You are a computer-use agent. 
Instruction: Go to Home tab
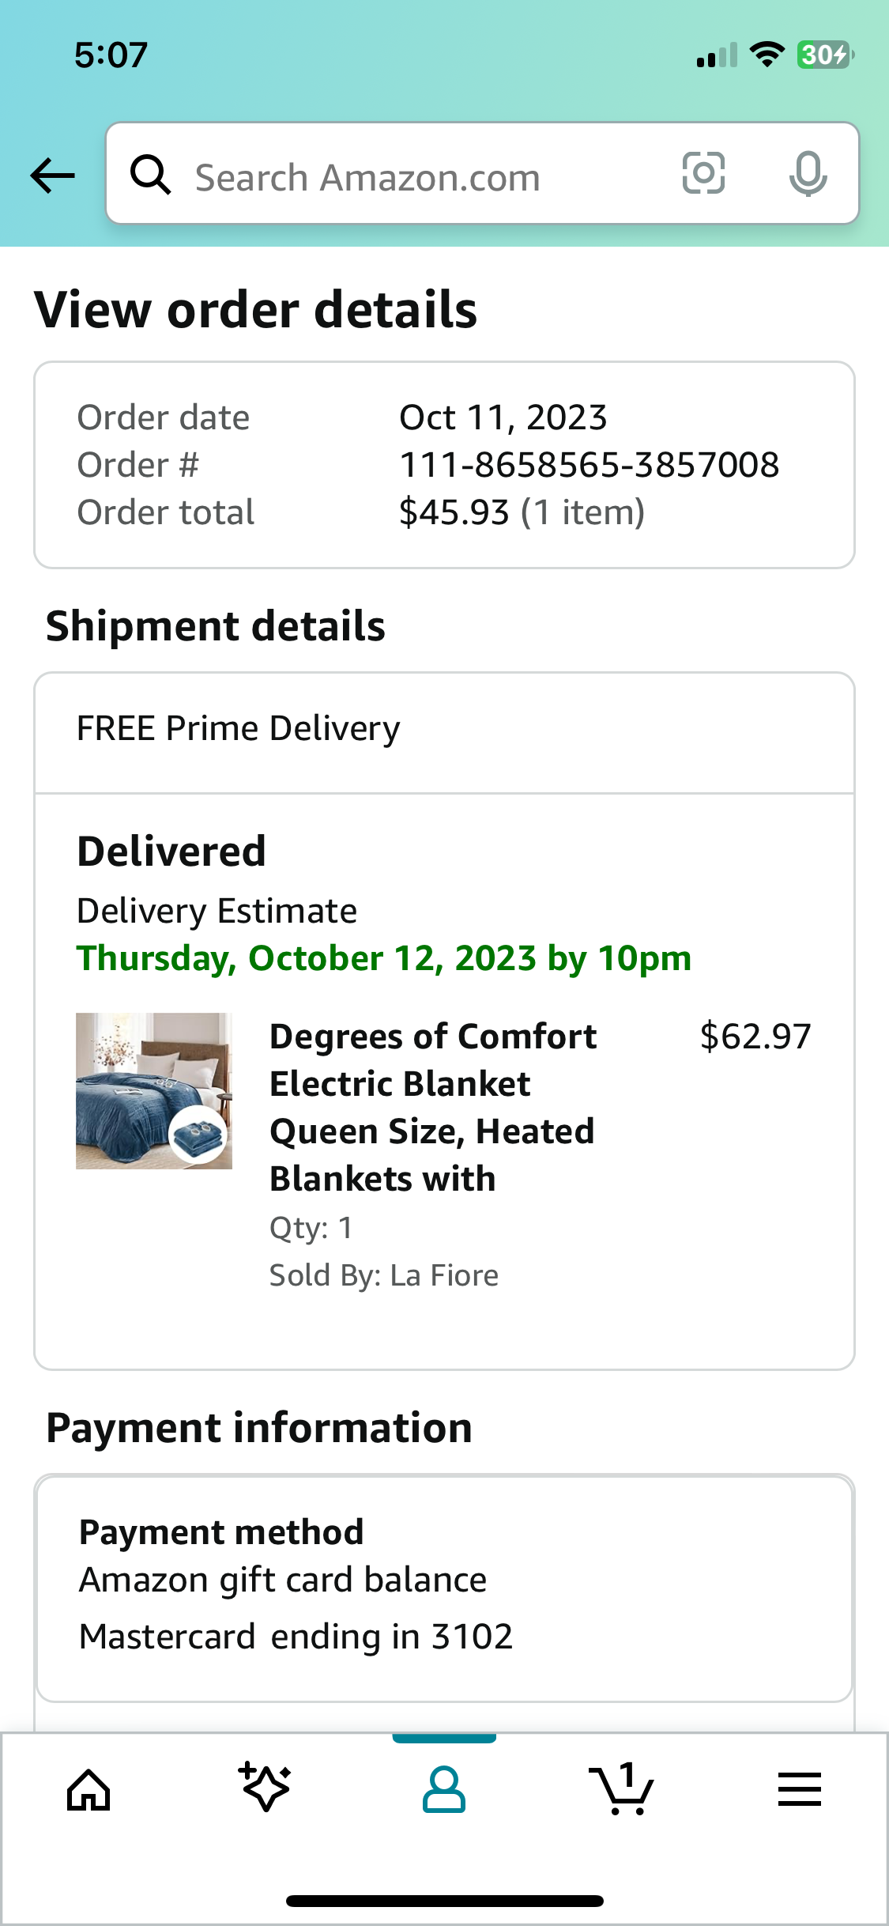(89, 1789)
